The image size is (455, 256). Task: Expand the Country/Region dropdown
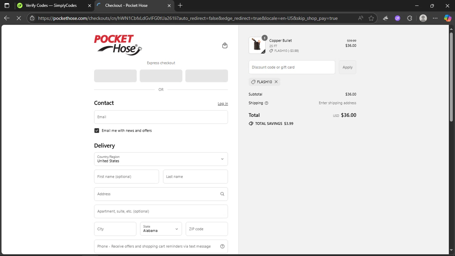161,159
